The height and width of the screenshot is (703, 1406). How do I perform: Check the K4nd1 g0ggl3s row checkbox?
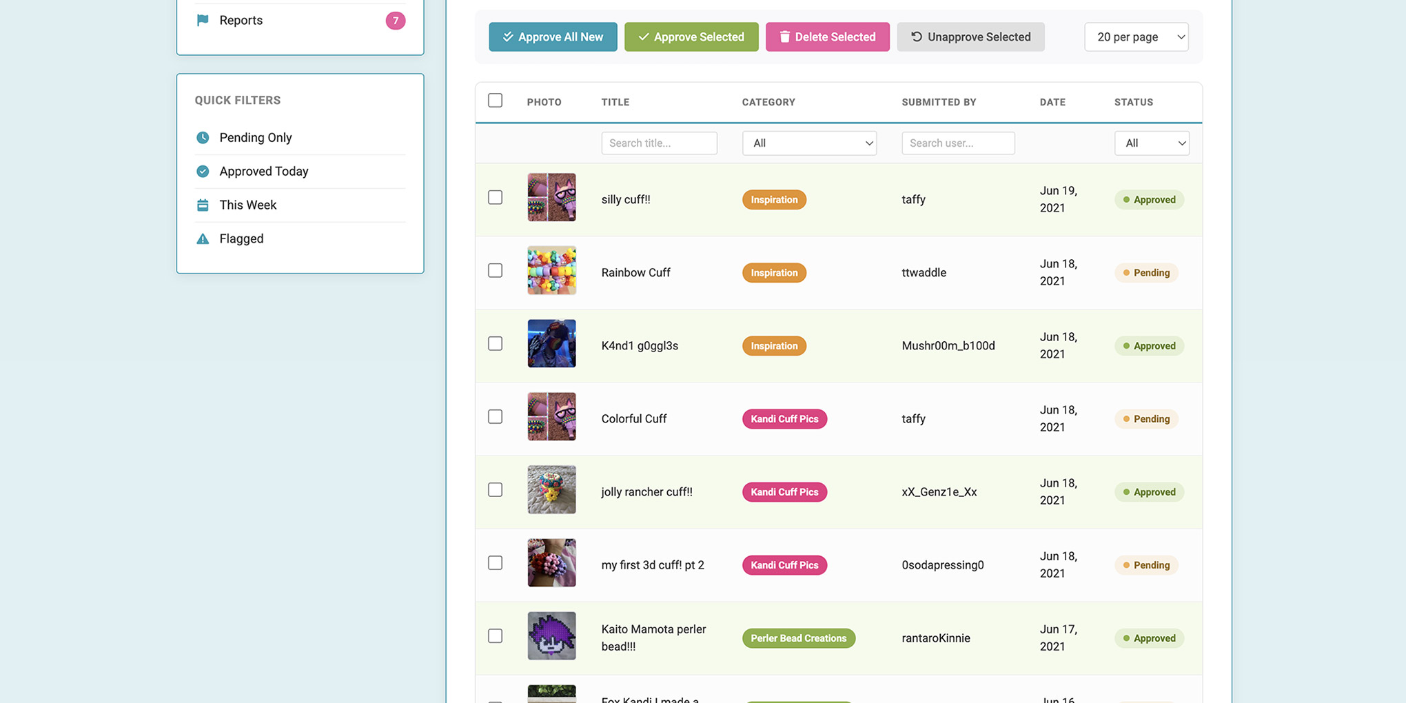(495, 343)
